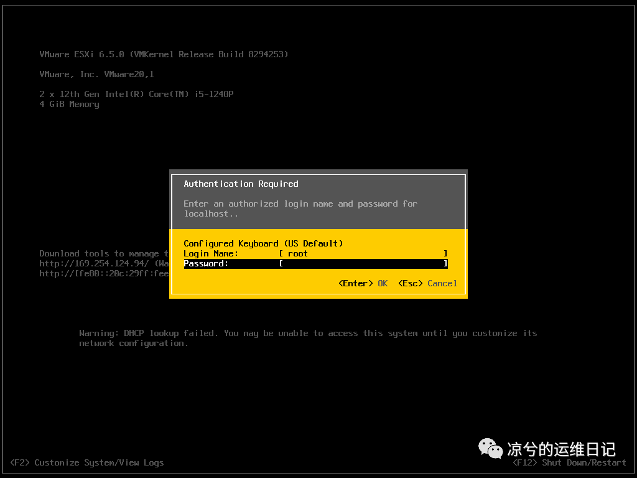Click Configured Keyboard (US Default) text
The image size is (637, 478).
tap(263, 243)
